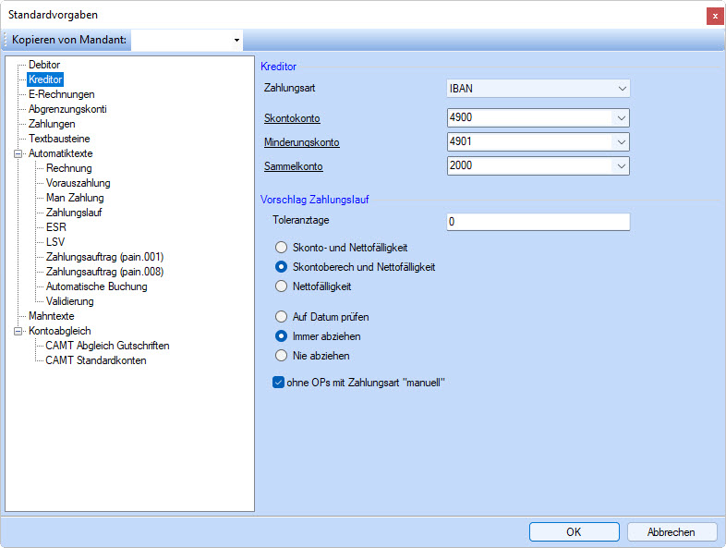Click the OK button
Screen dimensions: 726x548
[x=574, y=531]
